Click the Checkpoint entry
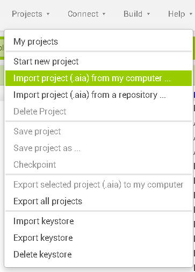The width and height of the screenshot is (195, 272). (98, 164)
